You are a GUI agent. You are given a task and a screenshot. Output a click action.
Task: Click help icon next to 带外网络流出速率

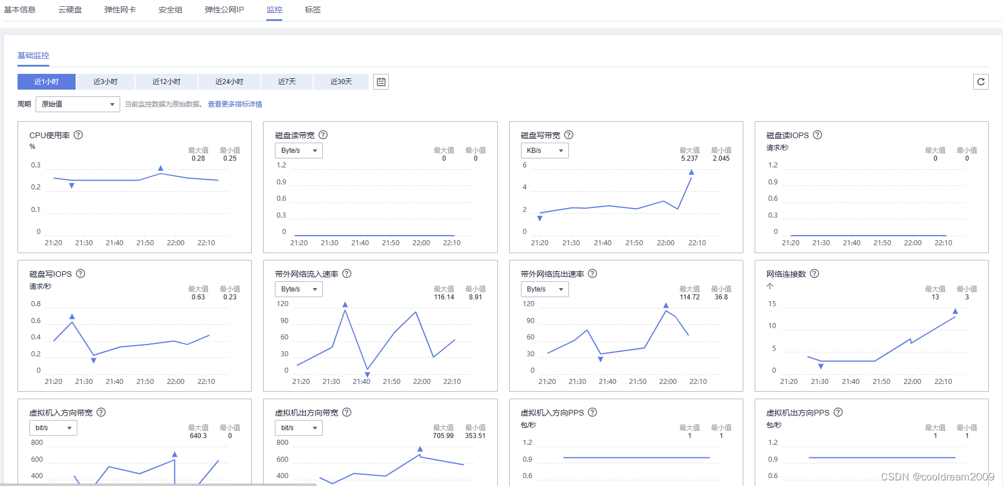pos(593,273)
